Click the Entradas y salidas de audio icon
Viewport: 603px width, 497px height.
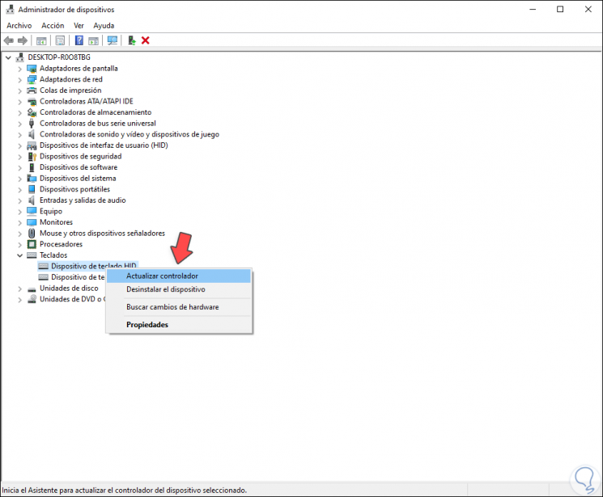[x=32, y=200]
